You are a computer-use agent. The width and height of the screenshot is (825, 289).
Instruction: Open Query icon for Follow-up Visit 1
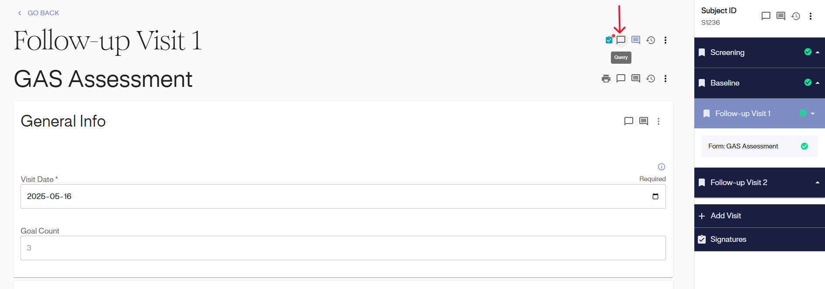tap(621, 40)
